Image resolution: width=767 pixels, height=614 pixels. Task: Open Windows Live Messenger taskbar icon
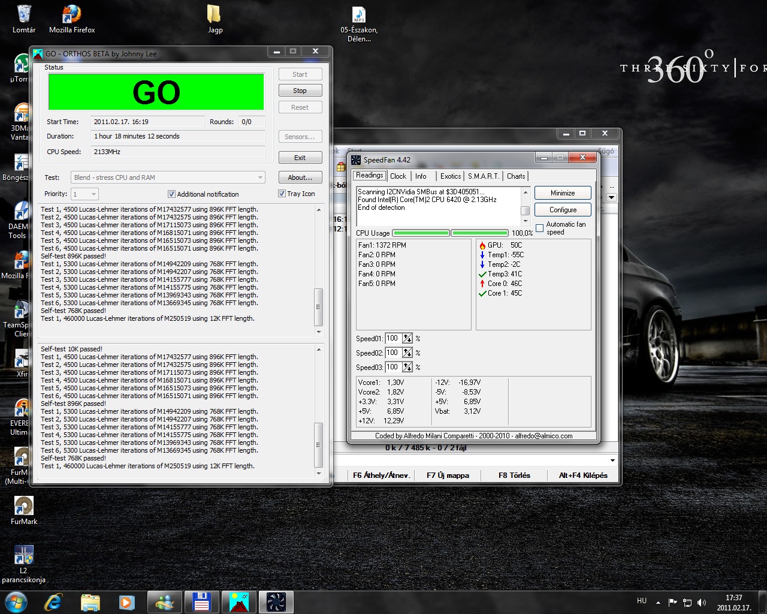point(164,601)
